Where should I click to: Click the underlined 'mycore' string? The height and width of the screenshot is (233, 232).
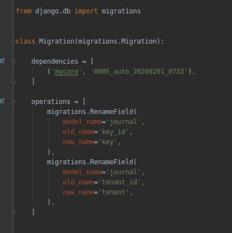tap(67, 72)
